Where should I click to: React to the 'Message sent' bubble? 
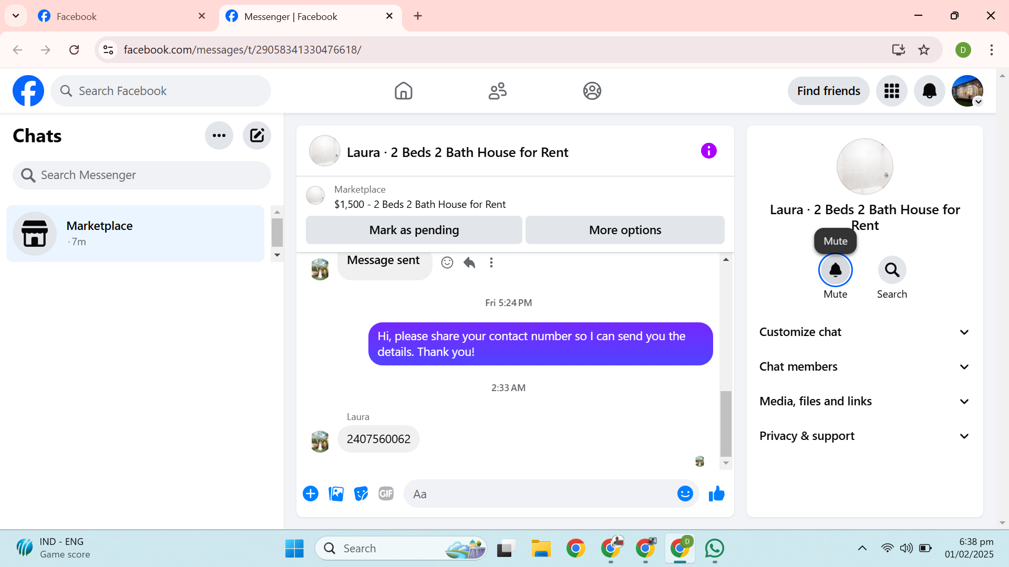point(447,262)
